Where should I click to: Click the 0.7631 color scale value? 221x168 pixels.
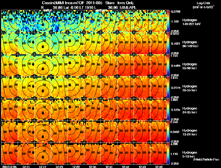176,44
